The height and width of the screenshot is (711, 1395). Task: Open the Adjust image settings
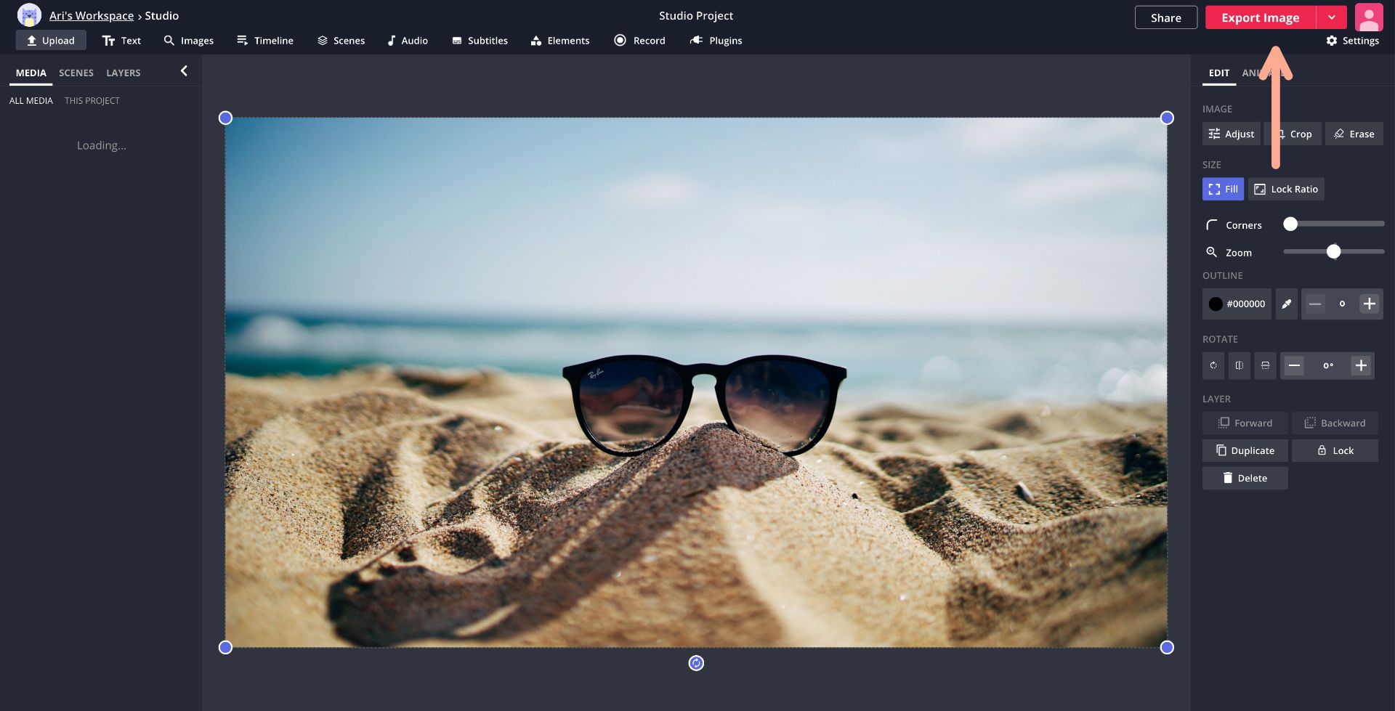[x=1231, y=134]
